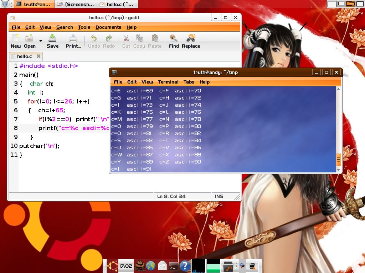Expand the recent files arrow beside Open
Screen dimensions: 365x273
pos(41,41)
